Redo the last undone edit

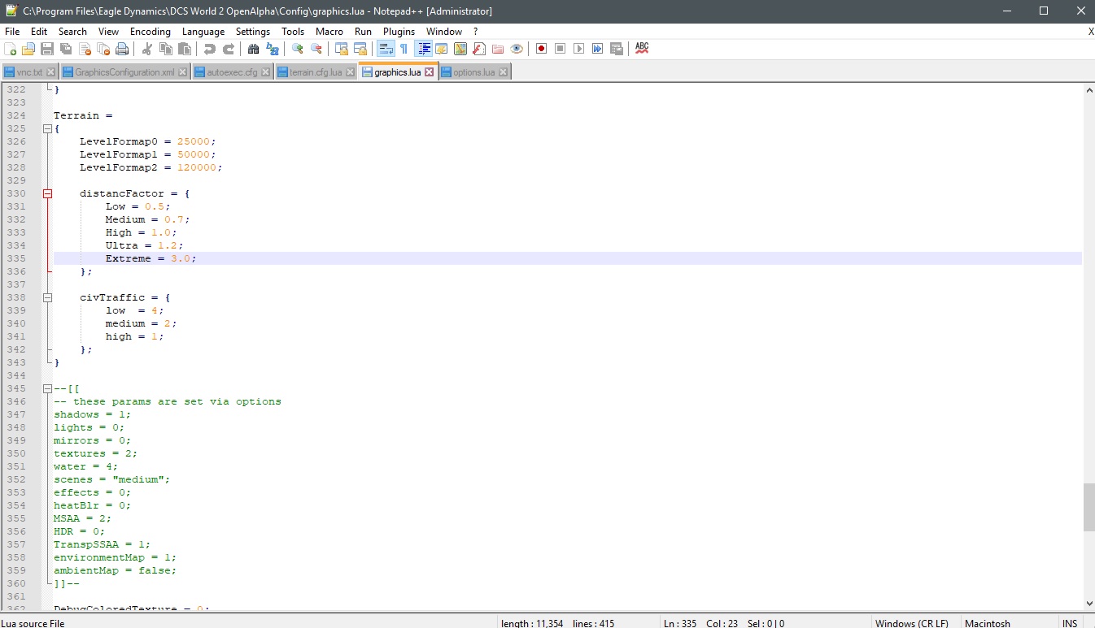coord(229,49)
